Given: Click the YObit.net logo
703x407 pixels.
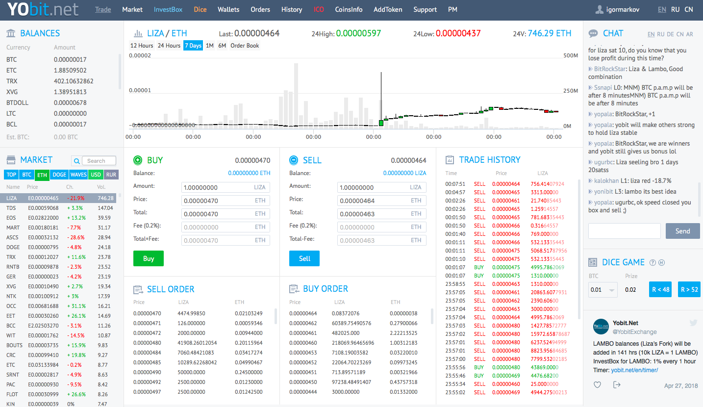Looking at the screenshot, I should (43, 9).
